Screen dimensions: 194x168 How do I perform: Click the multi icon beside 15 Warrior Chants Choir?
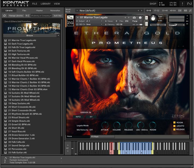[5, 89]
